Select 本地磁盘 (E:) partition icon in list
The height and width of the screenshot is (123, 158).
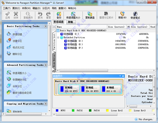[x=66, y=44]
